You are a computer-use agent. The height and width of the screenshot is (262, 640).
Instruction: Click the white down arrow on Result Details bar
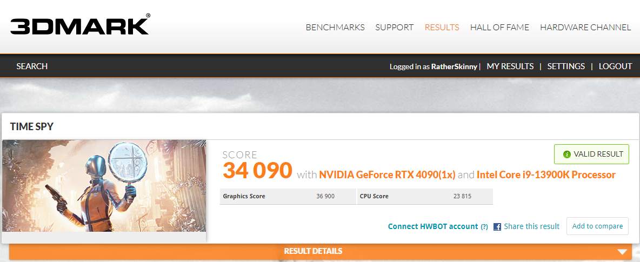coord(622,252)
